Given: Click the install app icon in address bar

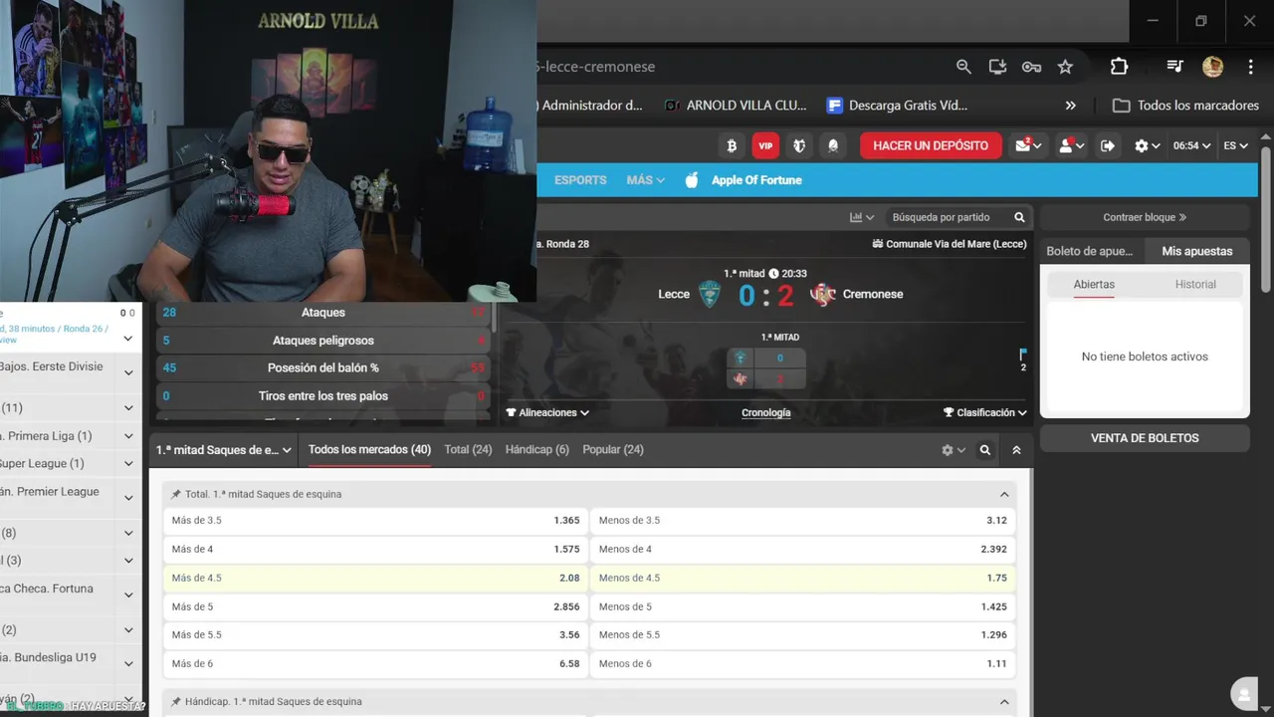Looking at the screenshot, I should click(x=997, y=67).
